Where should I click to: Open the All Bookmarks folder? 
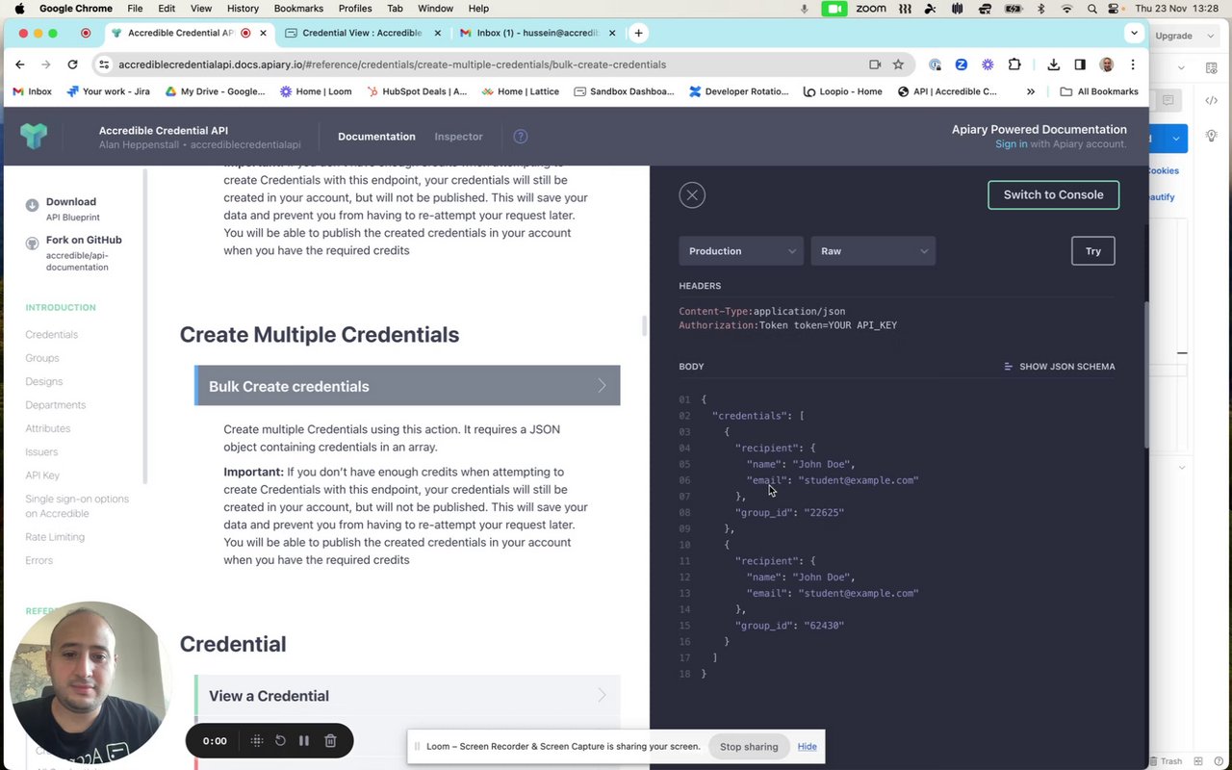tap(1099, 91)
